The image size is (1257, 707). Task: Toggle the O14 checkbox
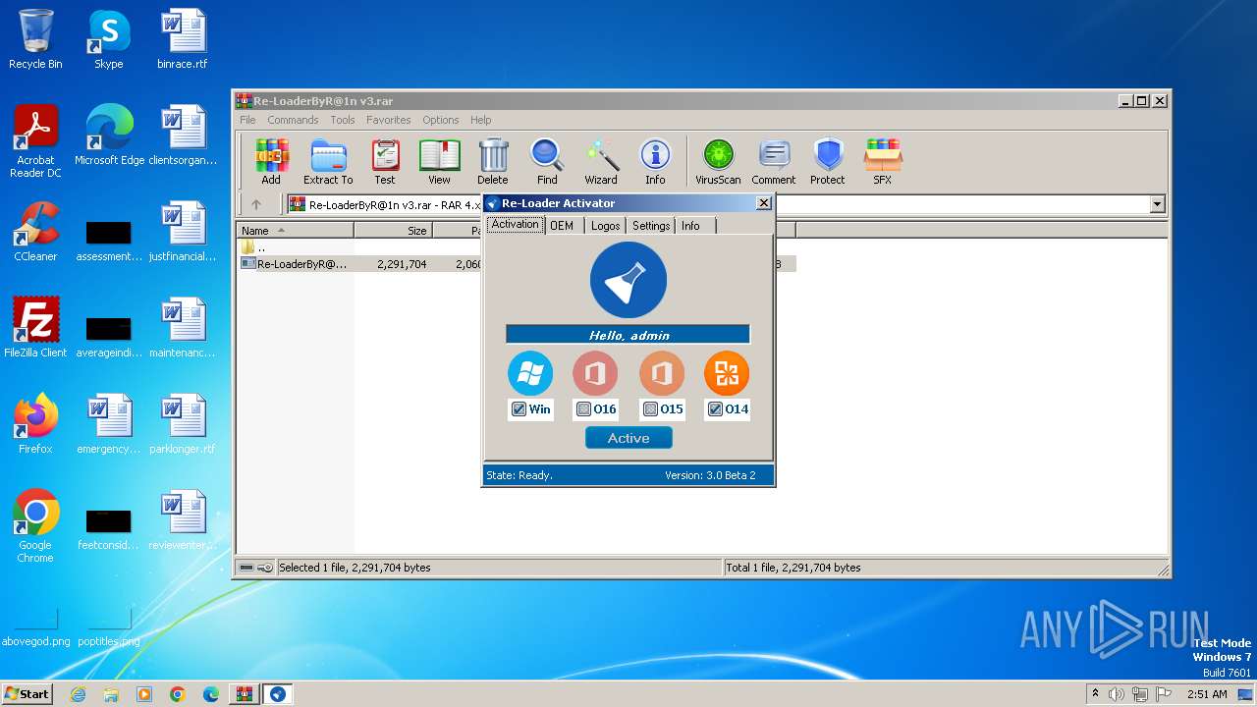tap(716, 409)
